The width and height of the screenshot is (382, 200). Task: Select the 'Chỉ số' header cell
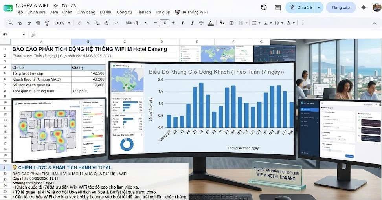[x=41, y=68]
